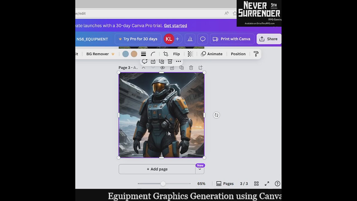Click Print with Canva

pos(231,39)
